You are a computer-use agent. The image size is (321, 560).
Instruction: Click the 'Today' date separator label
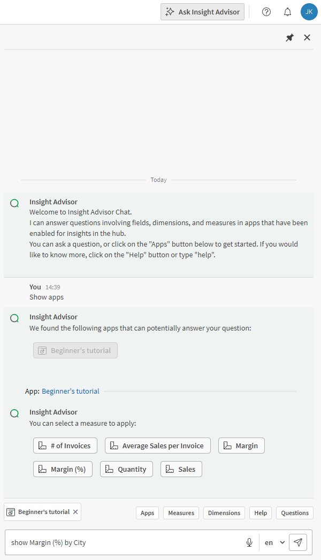click(x=158, y=180)
